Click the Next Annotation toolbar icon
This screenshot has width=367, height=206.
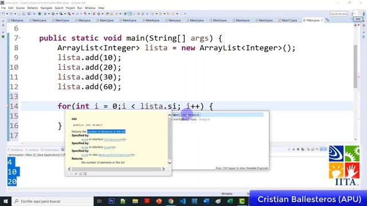click(x=153, y=14)
